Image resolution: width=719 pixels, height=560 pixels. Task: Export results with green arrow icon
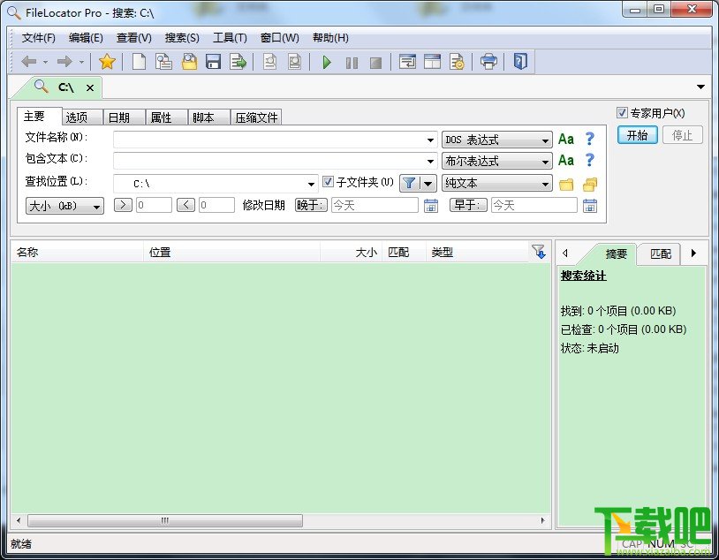point(238,62)
